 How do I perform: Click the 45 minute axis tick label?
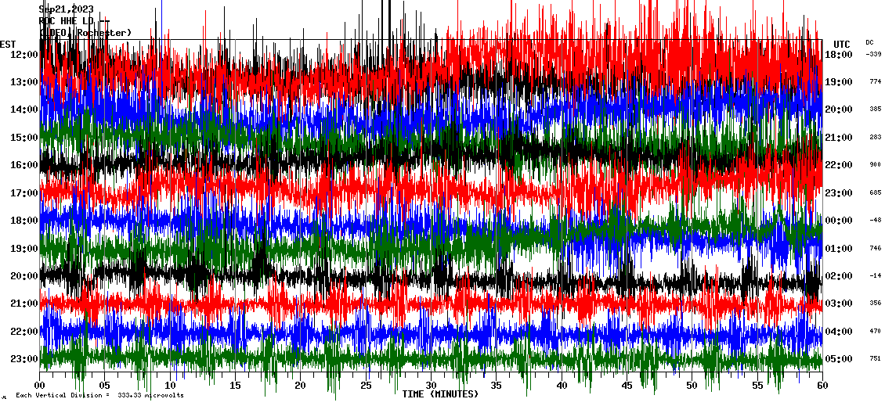(627, 386)
